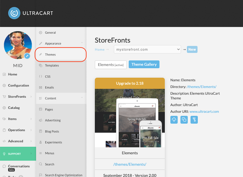The height and width of the screenshot is (177, 243).
Task: Click the fork theme icon
Action: [194, 119]
